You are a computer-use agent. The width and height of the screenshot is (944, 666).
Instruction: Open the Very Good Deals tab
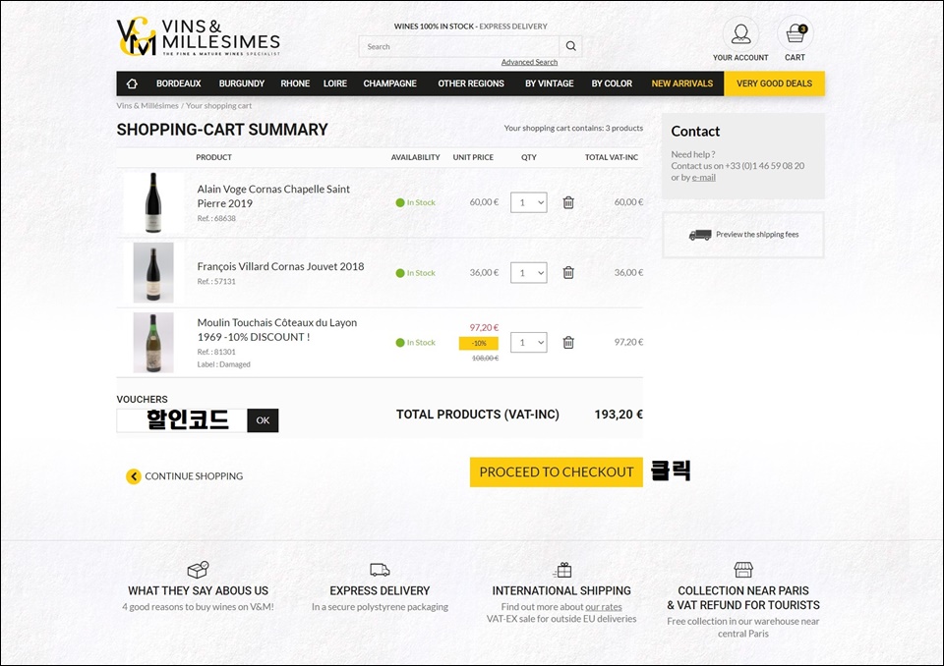[774, 83]
